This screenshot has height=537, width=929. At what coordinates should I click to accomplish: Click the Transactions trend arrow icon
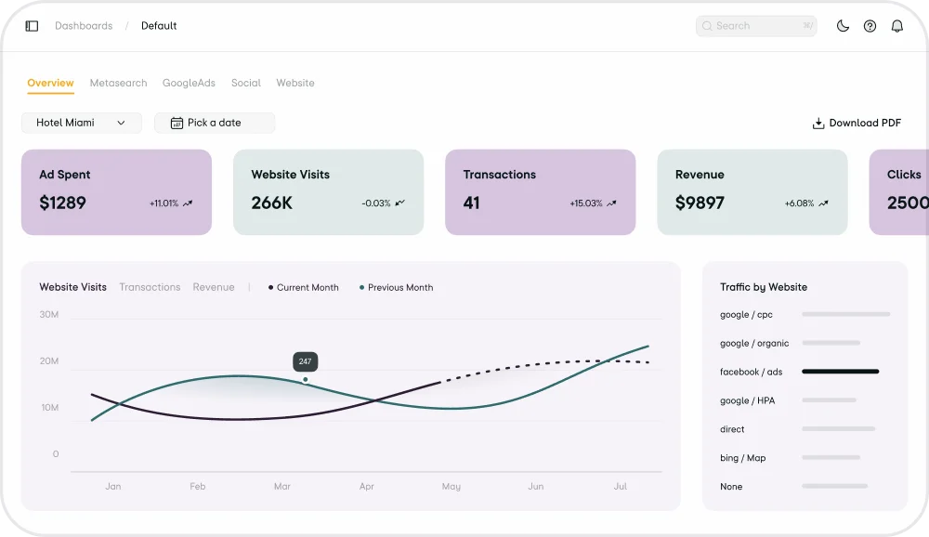pyautogui.click(x=611, y=203)
